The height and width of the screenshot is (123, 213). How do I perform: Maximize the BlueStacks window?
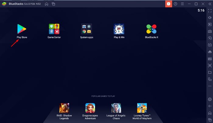point(196,4)
